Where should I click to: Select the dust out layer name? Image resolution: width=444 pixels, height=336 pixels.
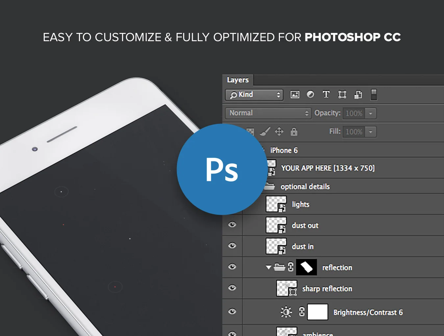(305, 226)
